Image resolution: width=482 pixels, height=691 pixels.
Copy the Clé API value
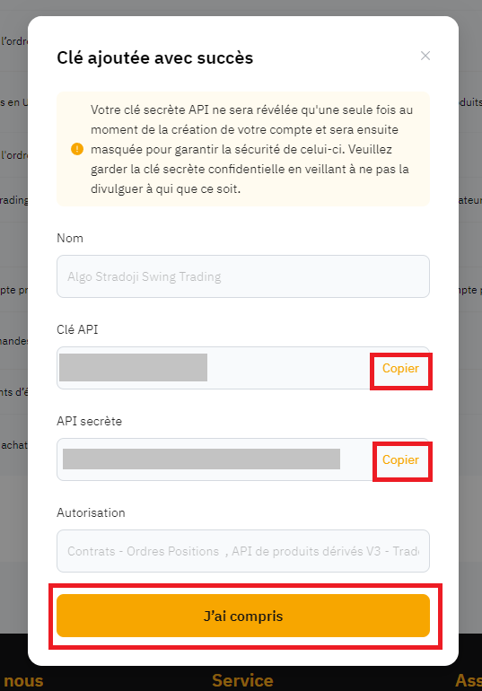400,369
